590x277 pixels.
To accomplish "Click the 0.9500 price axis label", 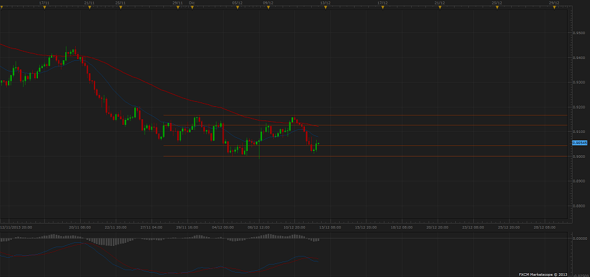I will click(x=579, y=32).
